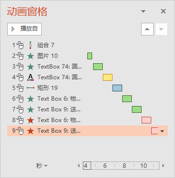
Task: Click the font color effect icon in row 4
Action: click(31, 77)
